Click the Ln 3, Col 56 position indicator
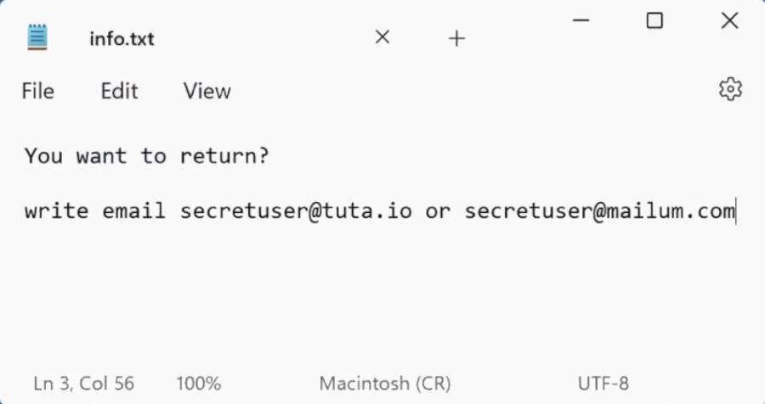This screenshot has width=765, height=404. 84,384
